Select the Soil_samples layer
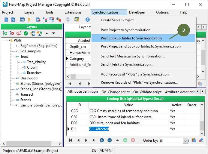 (x=30, y=51)
